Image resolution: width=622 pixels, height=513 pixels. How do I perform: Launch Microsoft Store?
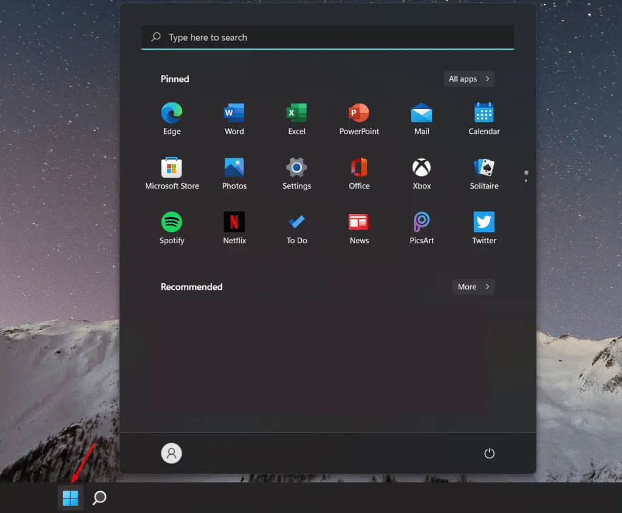172,173
